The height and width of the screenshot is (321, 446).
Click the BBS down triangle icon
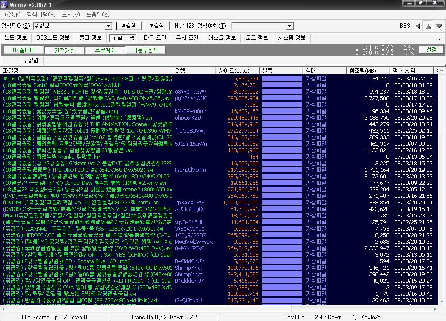(x=439, y=27)
